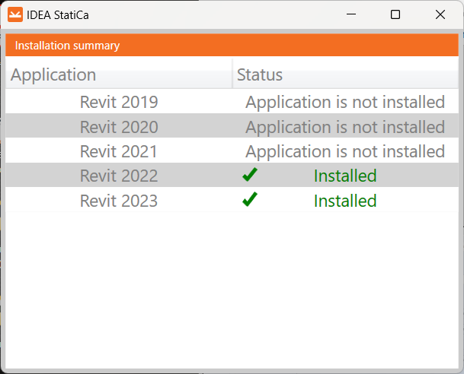Select the Revit 2023 application cell

tap(119, 201)
